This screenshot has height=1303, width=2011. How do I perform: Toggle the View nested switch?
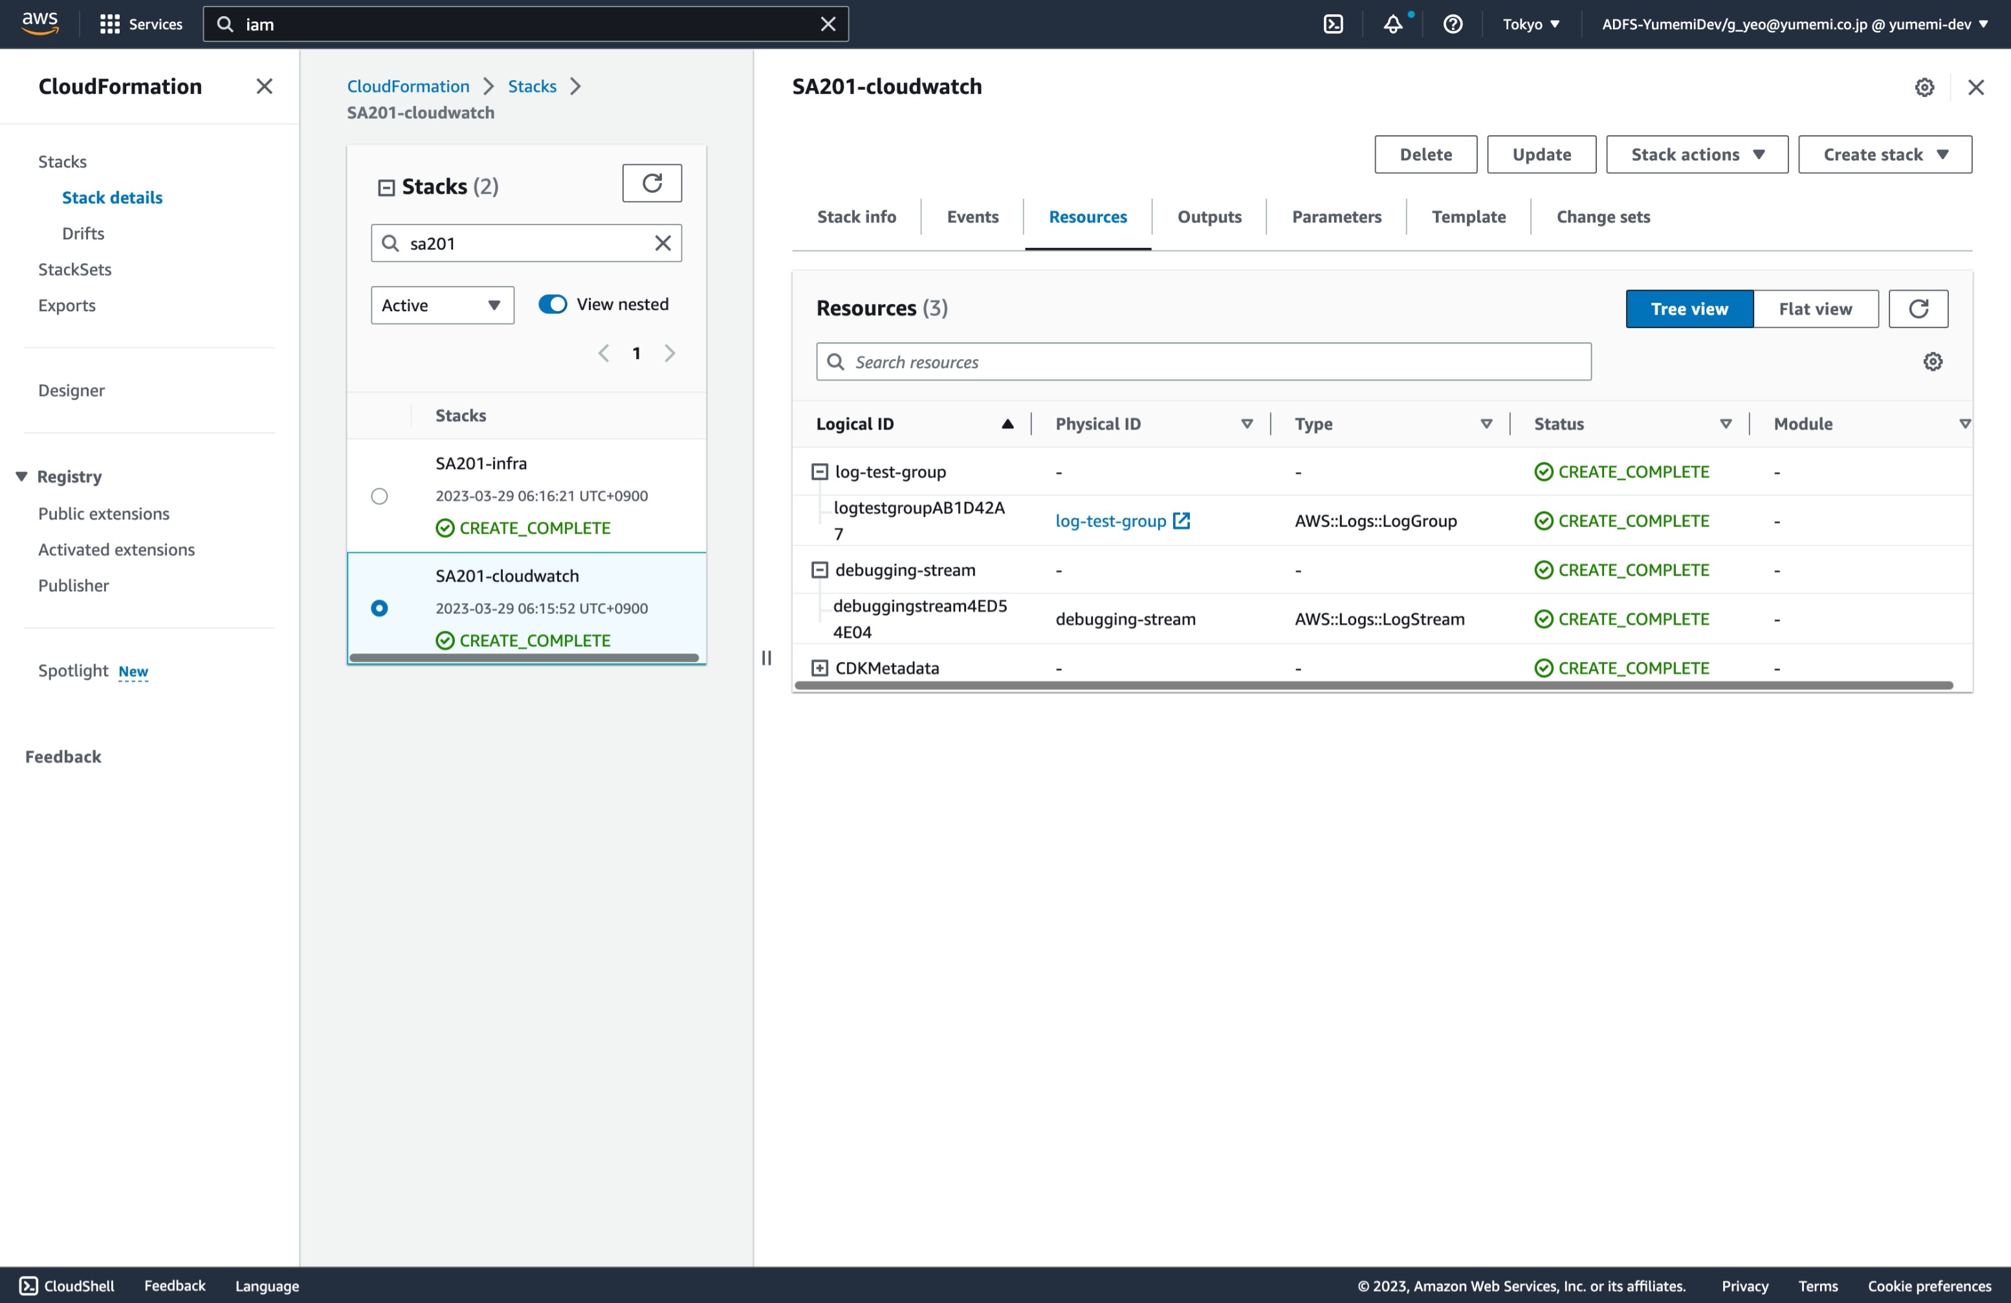point(553,304)
